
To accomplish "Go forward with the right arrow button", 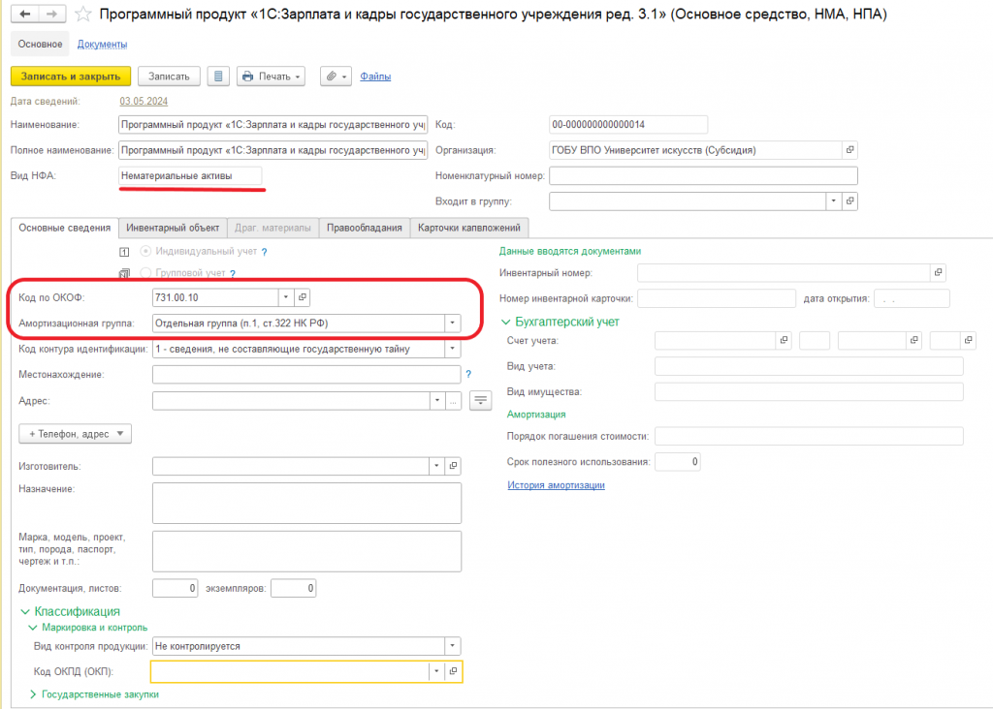I will 52,14.
